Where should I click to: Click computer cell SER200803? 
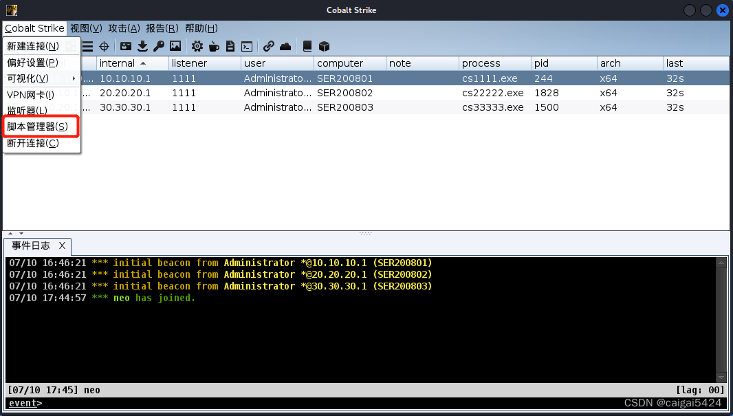[350, 107]
